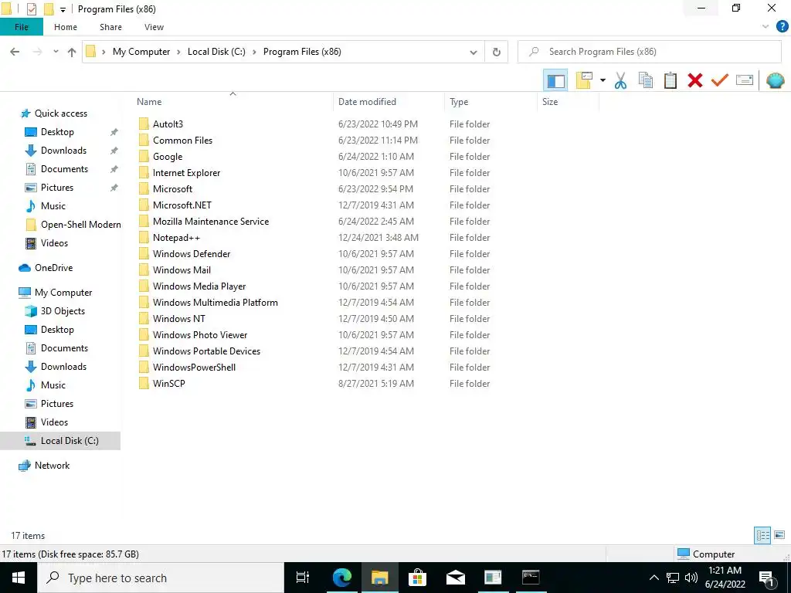Go up one folder level
Viewport: 791px width, 593px height.
coord(72,52)
